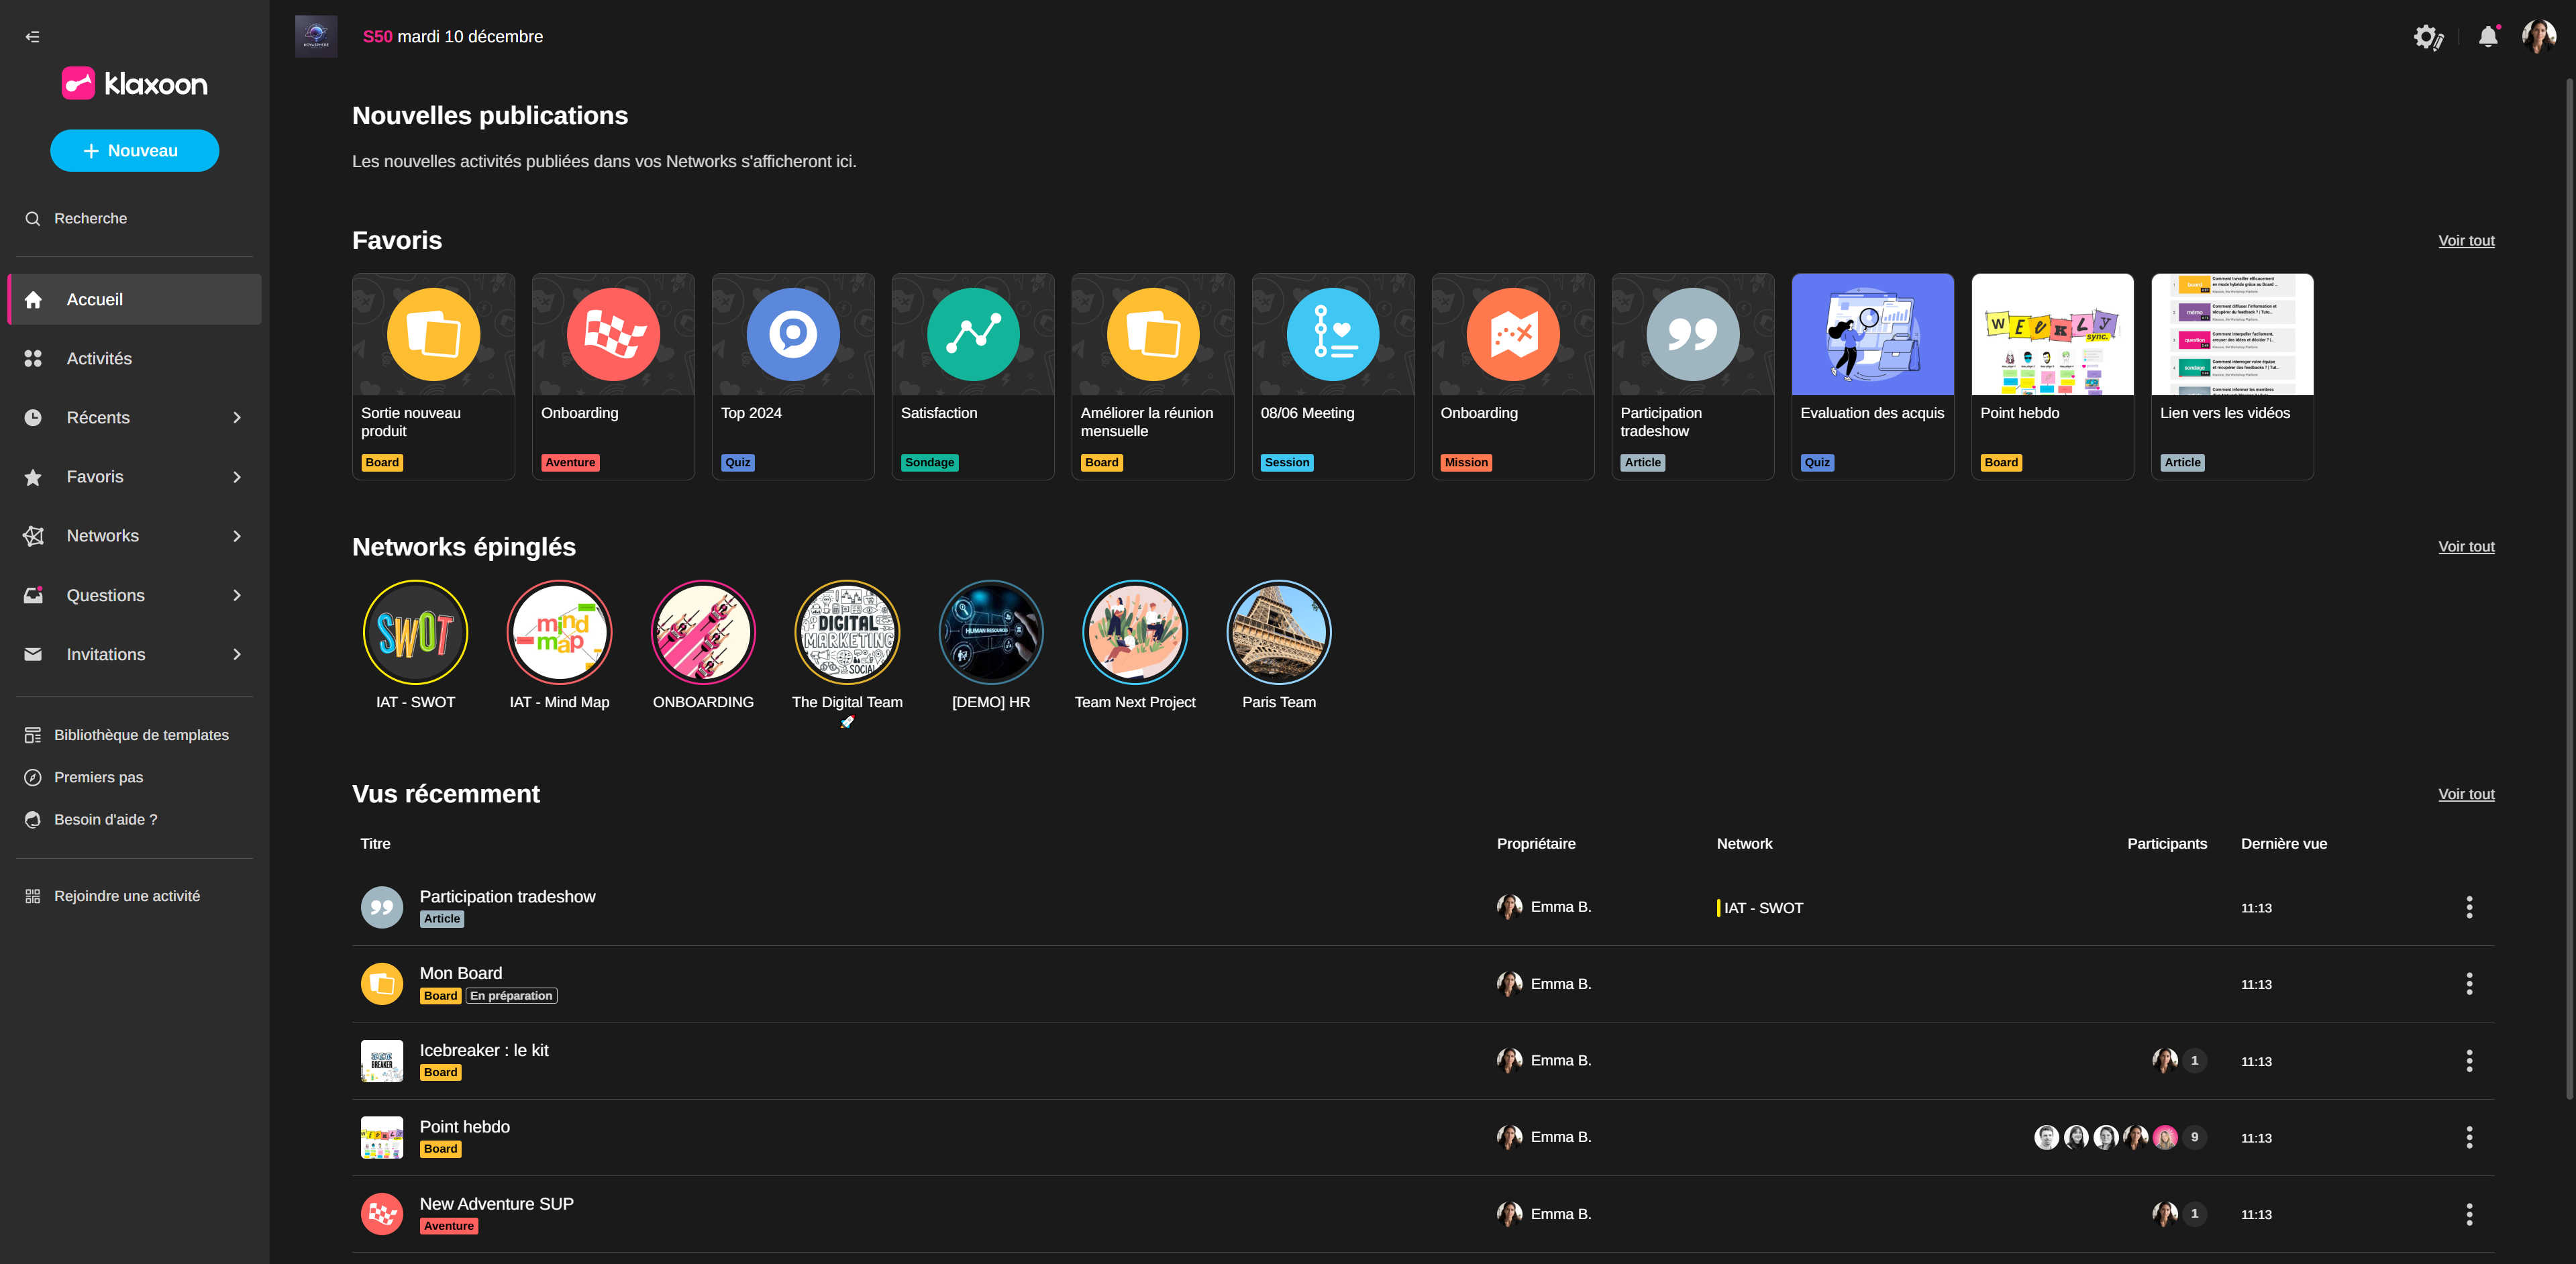Go to Activités in the sidebar
Image resolution: width=2576 pixels, height=1264 pixels.
(99, 359)
